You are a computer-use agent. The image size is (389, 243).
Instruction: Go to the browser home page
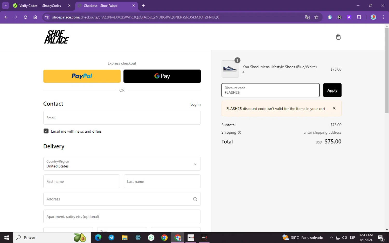point(35,17)
